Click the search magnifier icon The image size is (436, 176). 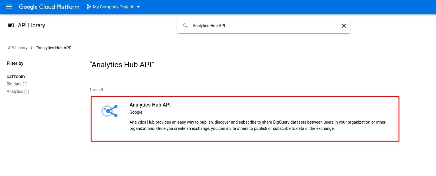(x=185, y=25)
